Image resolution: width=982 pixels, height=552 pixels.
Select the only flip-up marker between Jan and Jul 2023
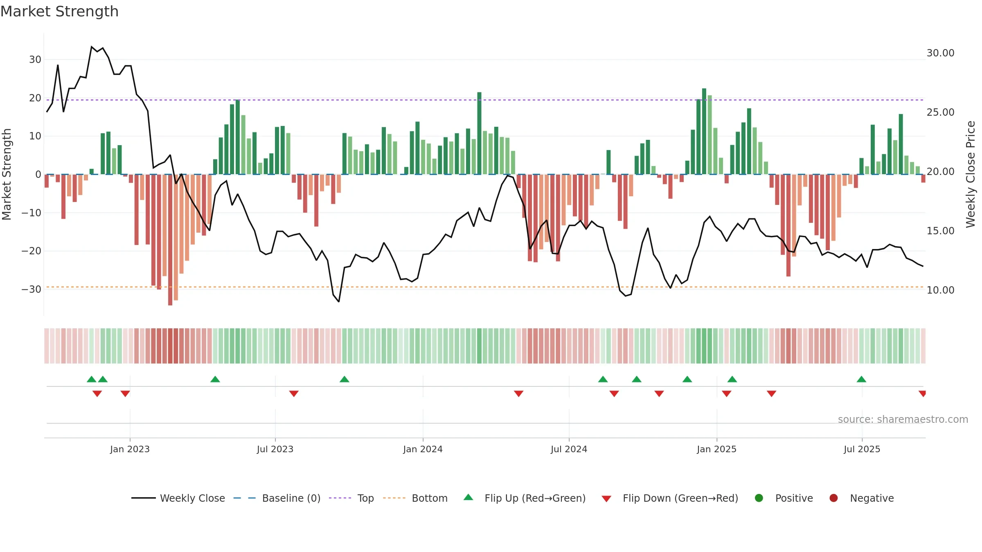point(215,379)
